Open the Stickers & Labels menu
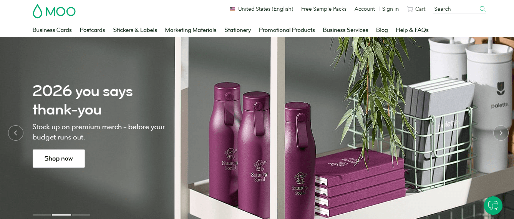514x219 pixels. tap(135, 30)
